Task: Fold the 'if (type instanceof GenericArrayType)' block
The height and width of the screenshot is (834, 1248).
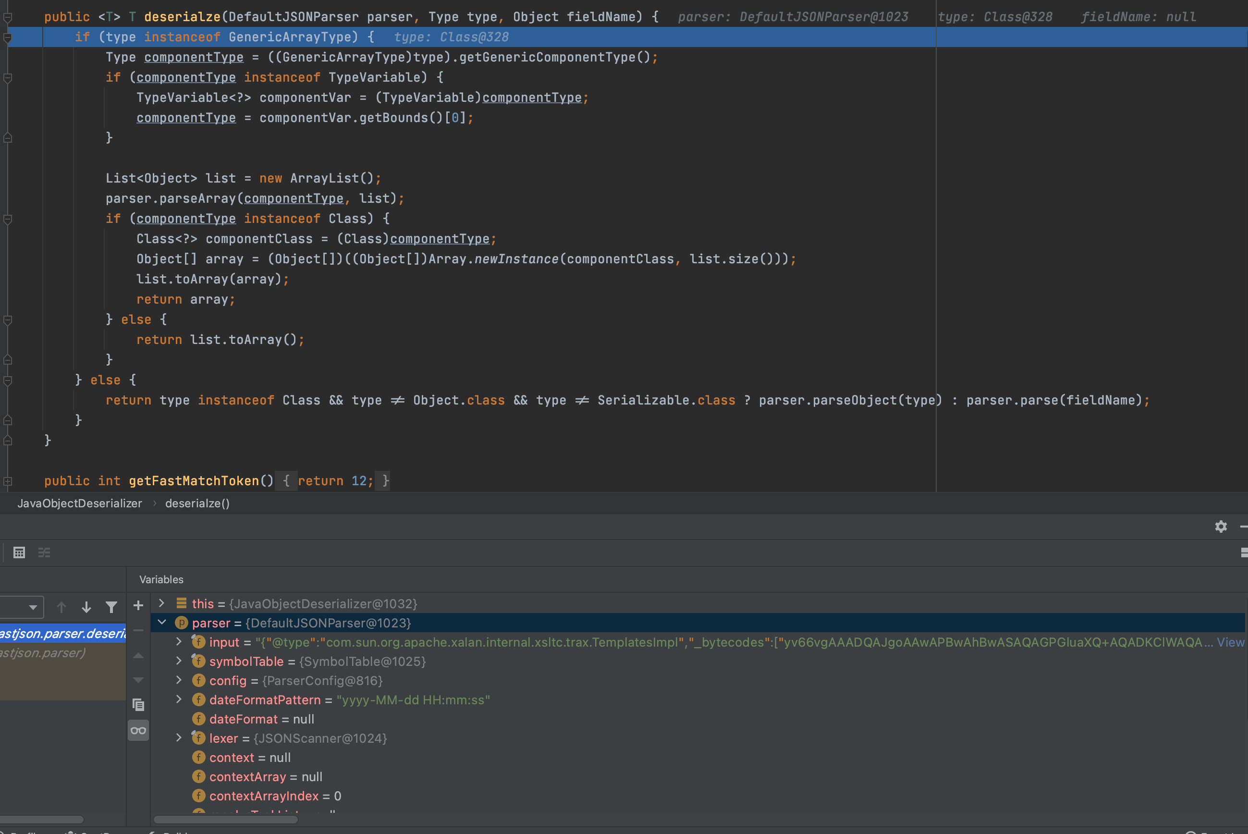Action: (x=7, y=37)
